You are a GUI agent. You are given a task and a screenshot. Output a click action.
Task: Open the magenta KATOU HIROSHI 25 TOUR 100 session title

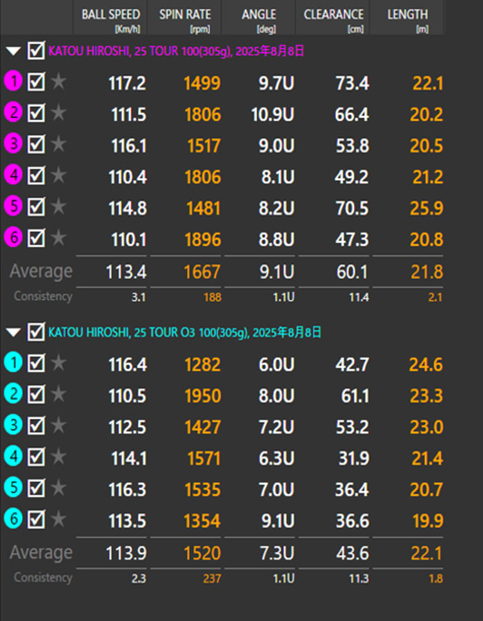point(176,51)
